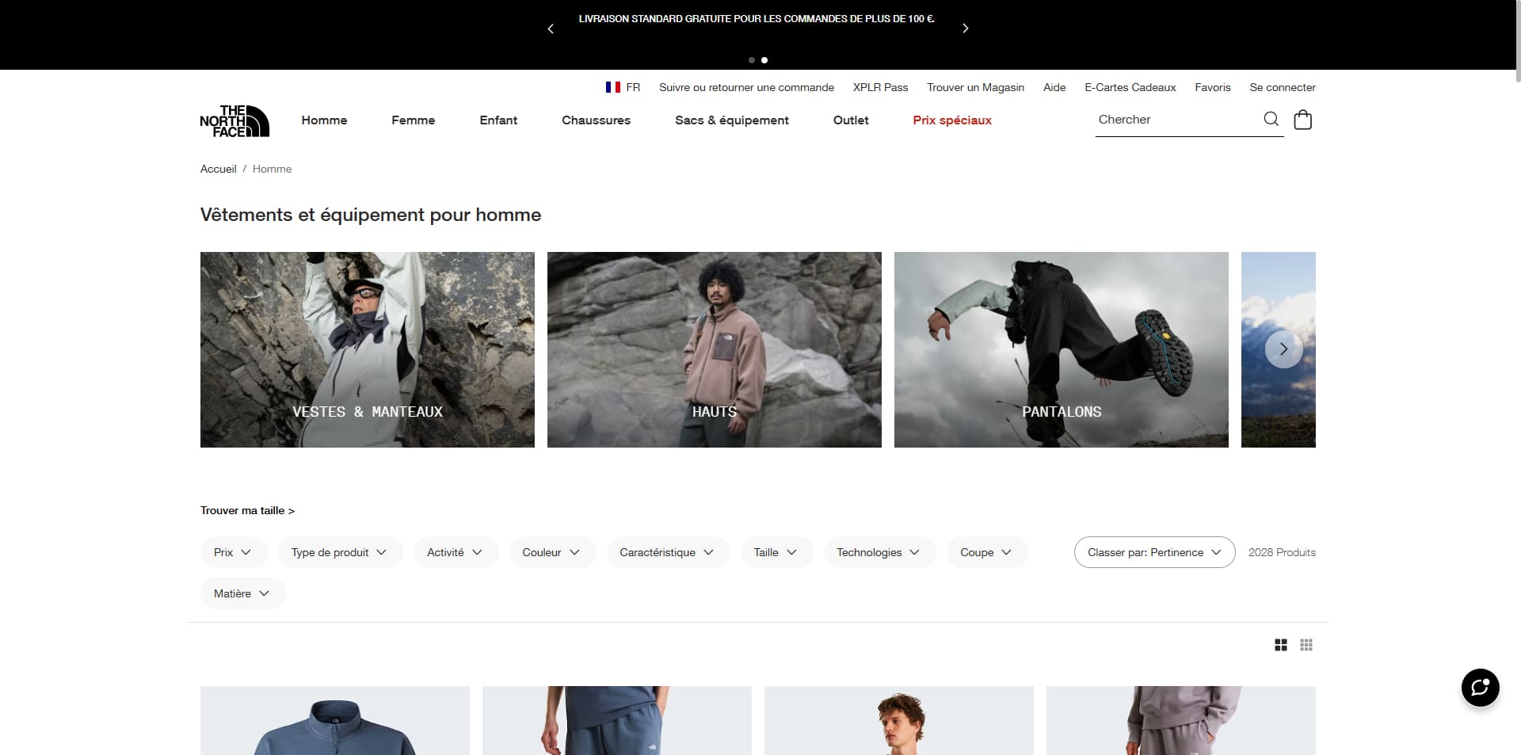
Task: Open the chat support bubble icon
Action: (x=1480, y=687)
